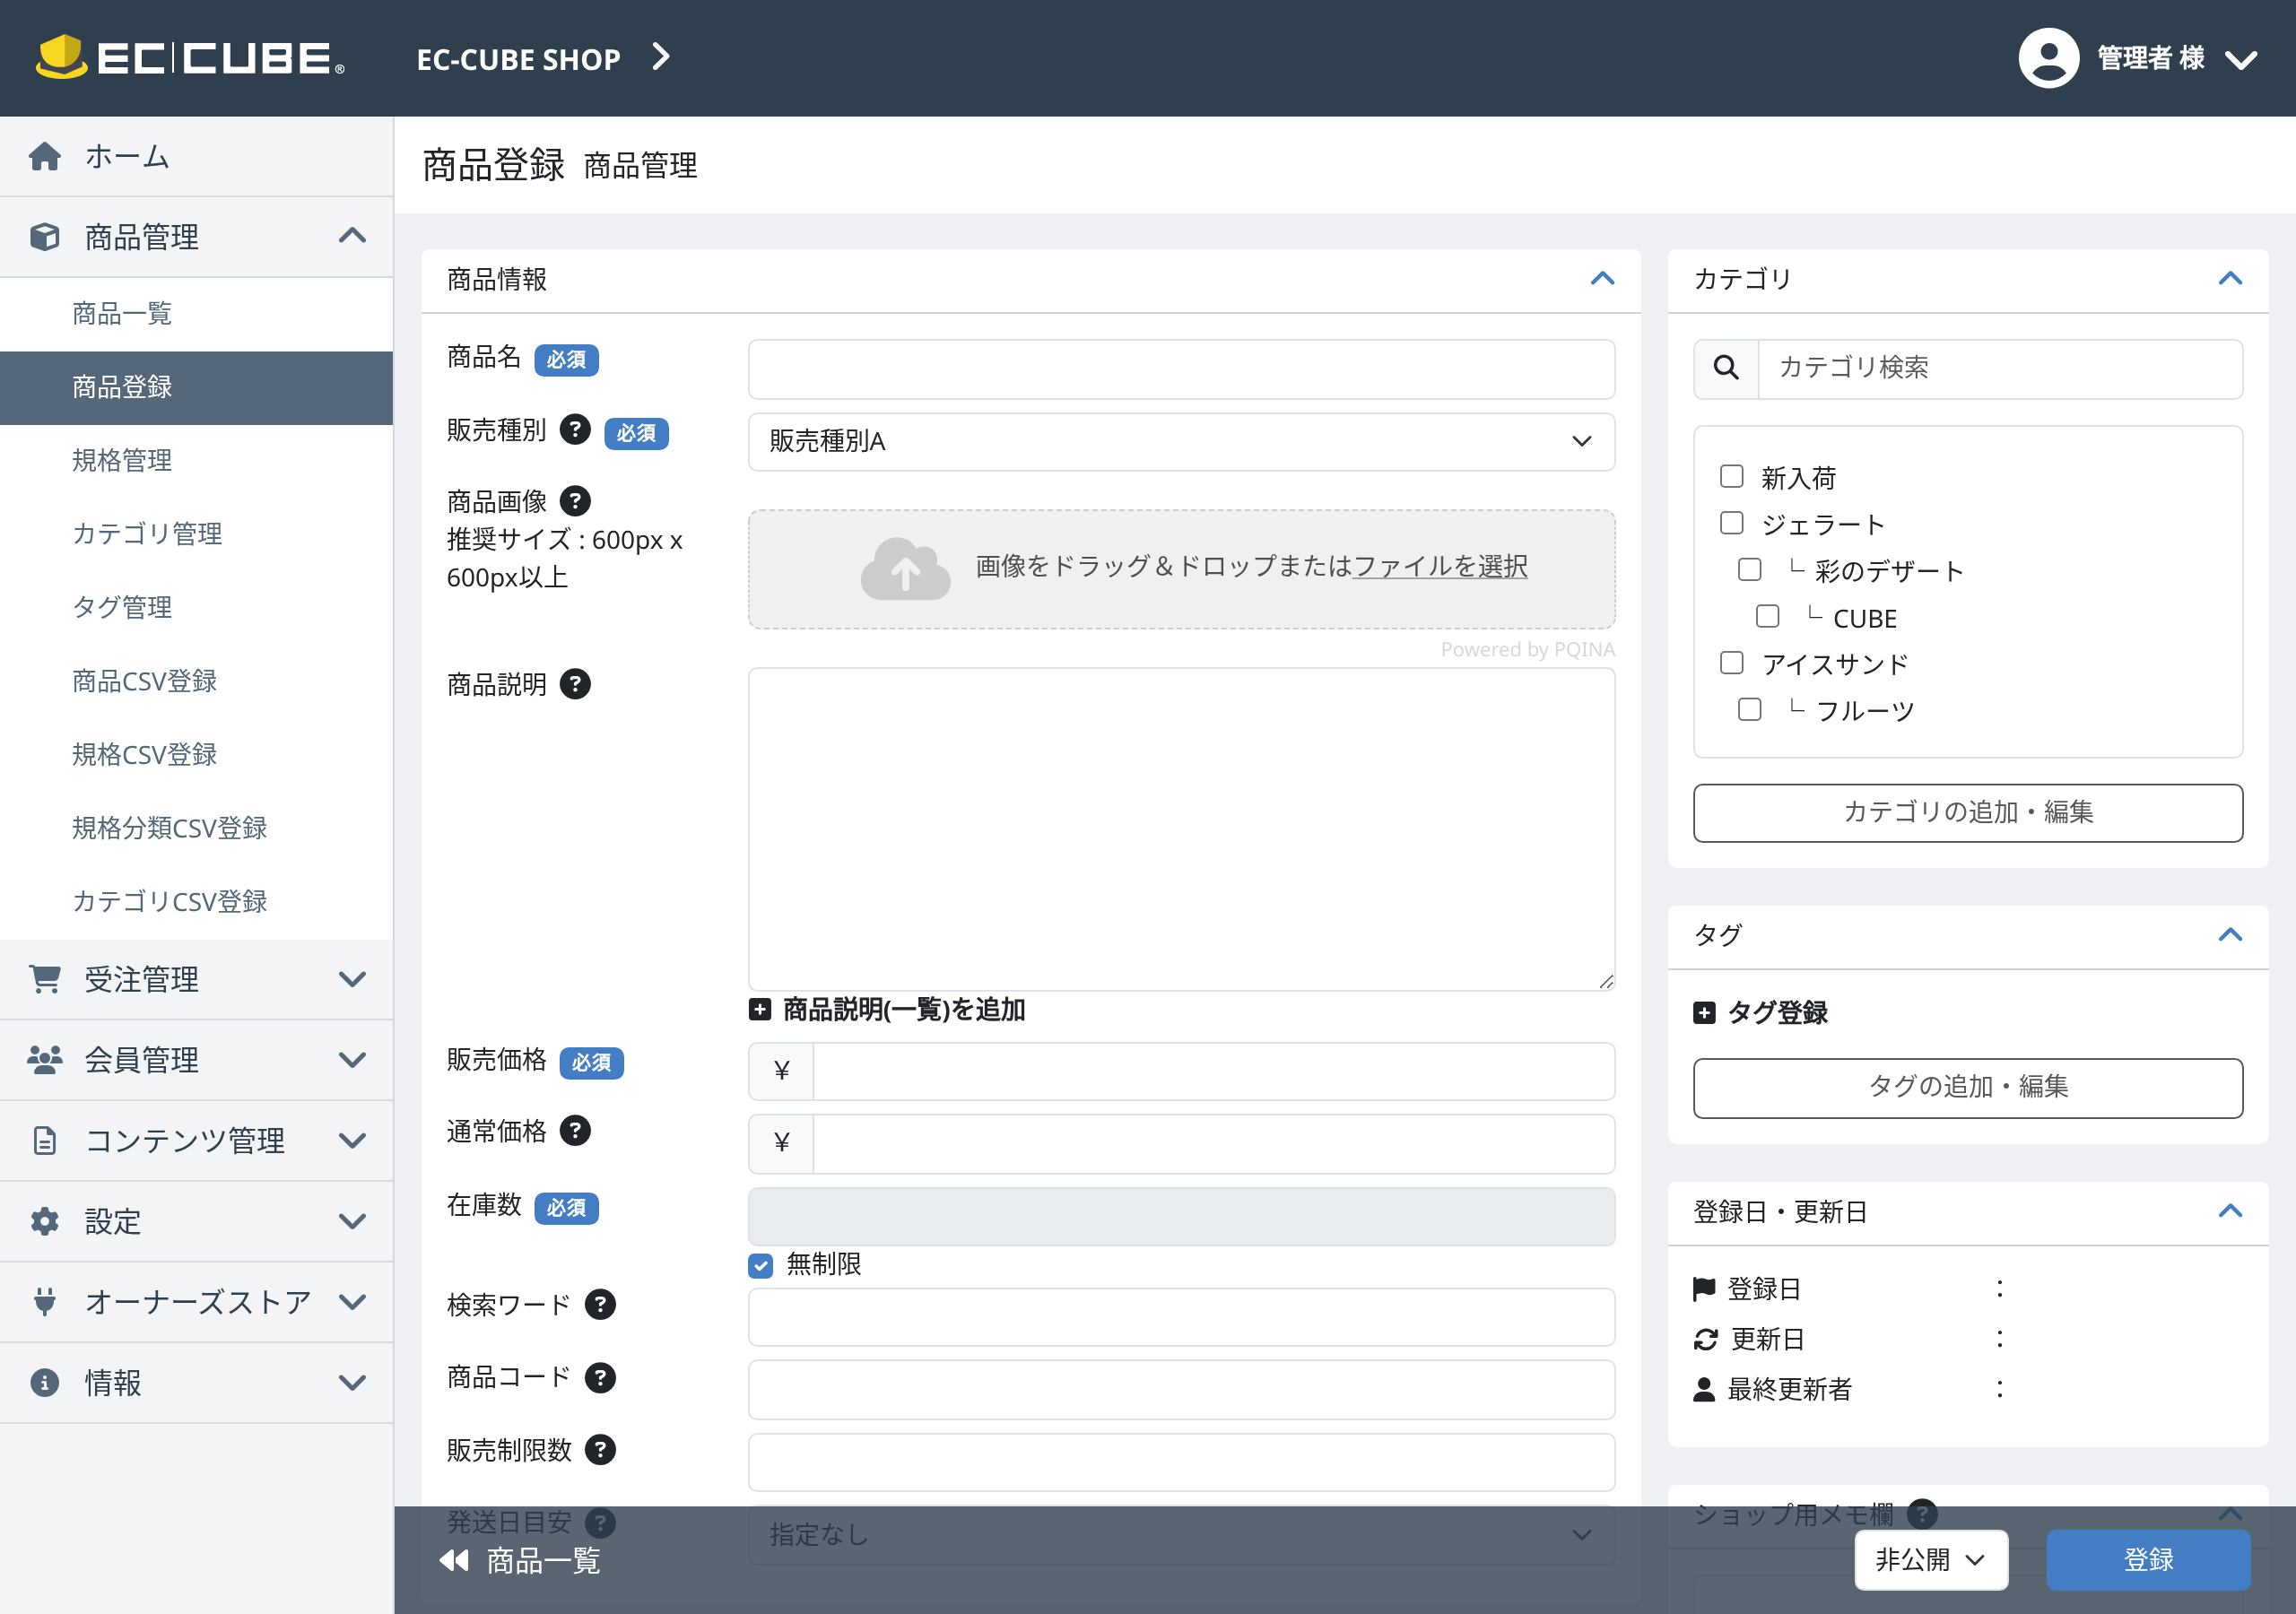This screenshot has width=2296, height=1614.
Task: Click the 商品名 input field
Action: click(x=1181, y=370)
